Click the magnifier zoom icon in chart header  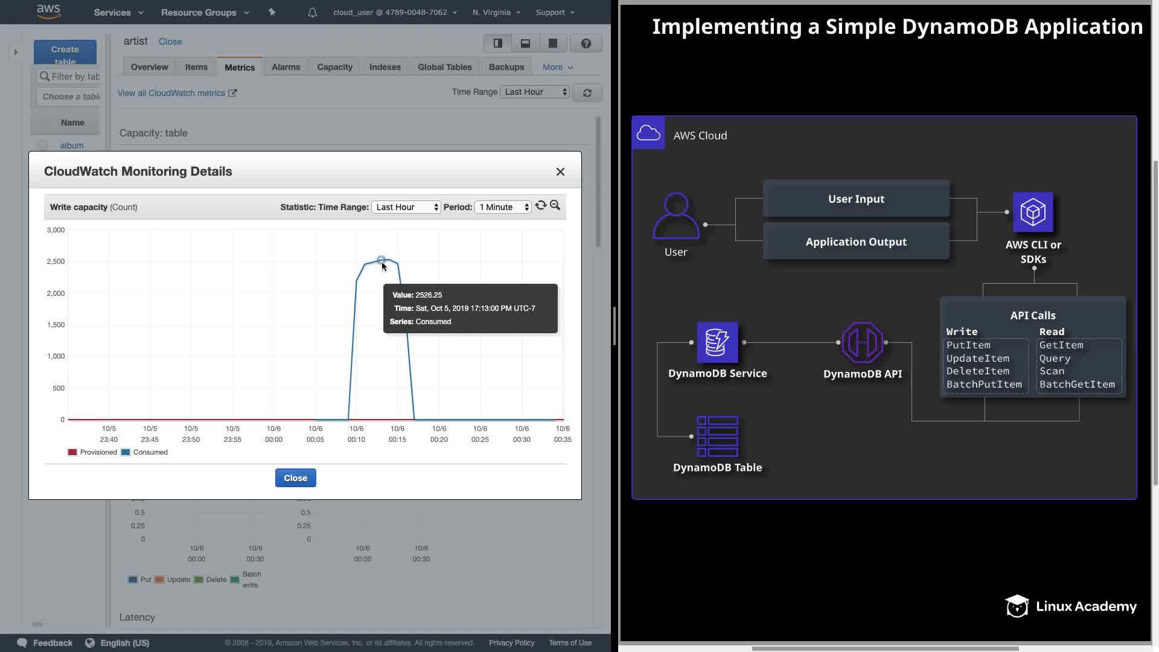click(555, 206)
